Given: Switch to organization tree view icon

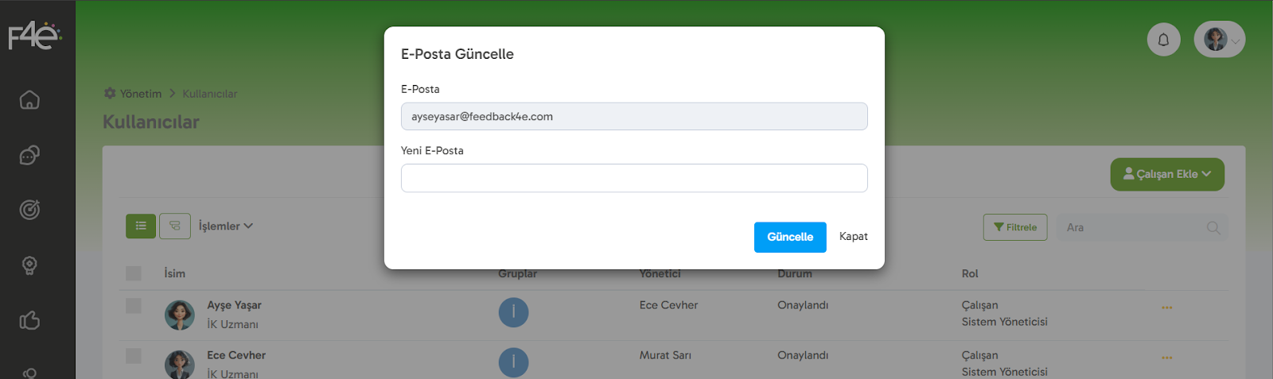Looking at the screenshot, I should coord(175,226).
